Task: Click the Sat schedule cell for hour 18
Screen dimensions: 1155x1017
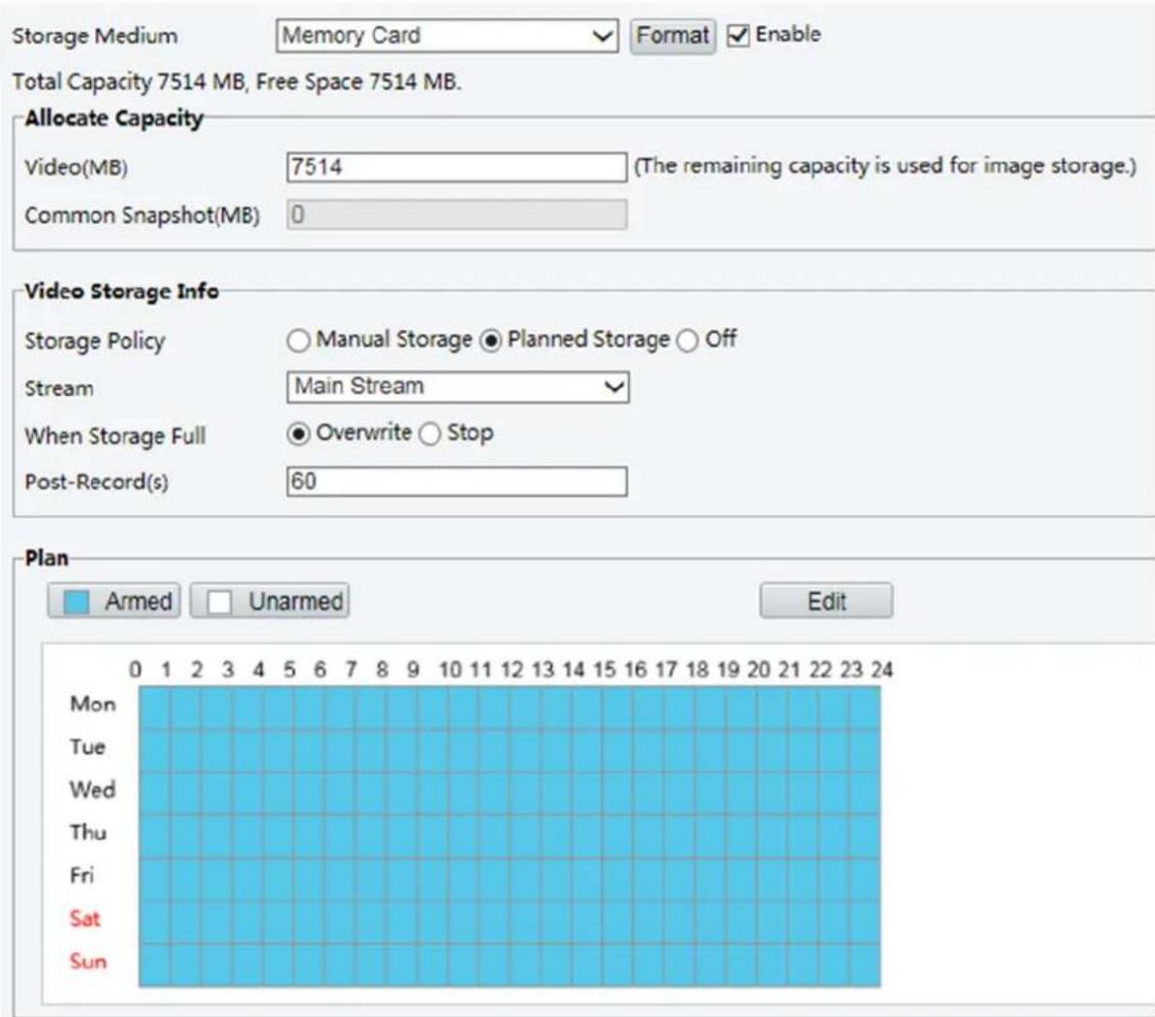Action: tap(710, 922)
